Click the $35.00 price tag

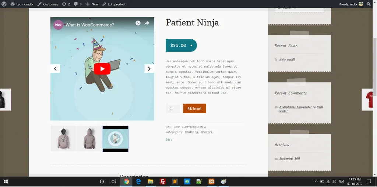coord(181,45)
